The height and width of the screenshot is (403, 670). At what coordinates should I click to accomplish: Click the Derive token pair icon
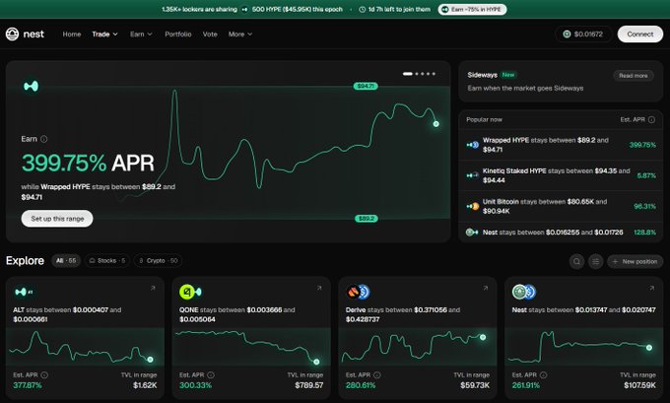click(358, 292)
